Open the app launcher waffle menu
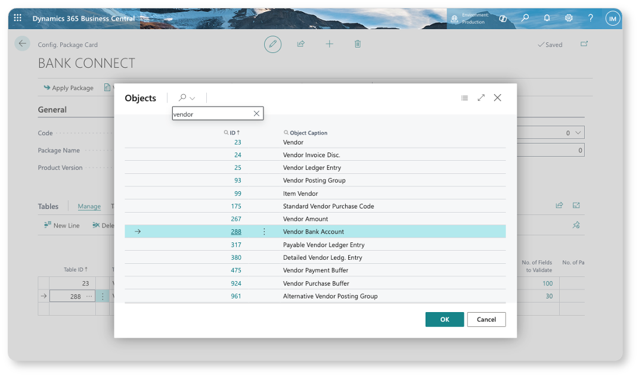 17,18
